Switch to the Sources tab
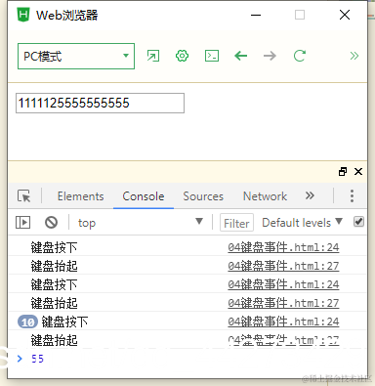This screenshot has width=375, height=386. coord(203,196)
